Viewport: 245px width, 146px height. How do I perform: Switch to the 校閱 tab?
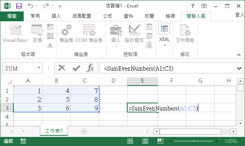(149, 16)
